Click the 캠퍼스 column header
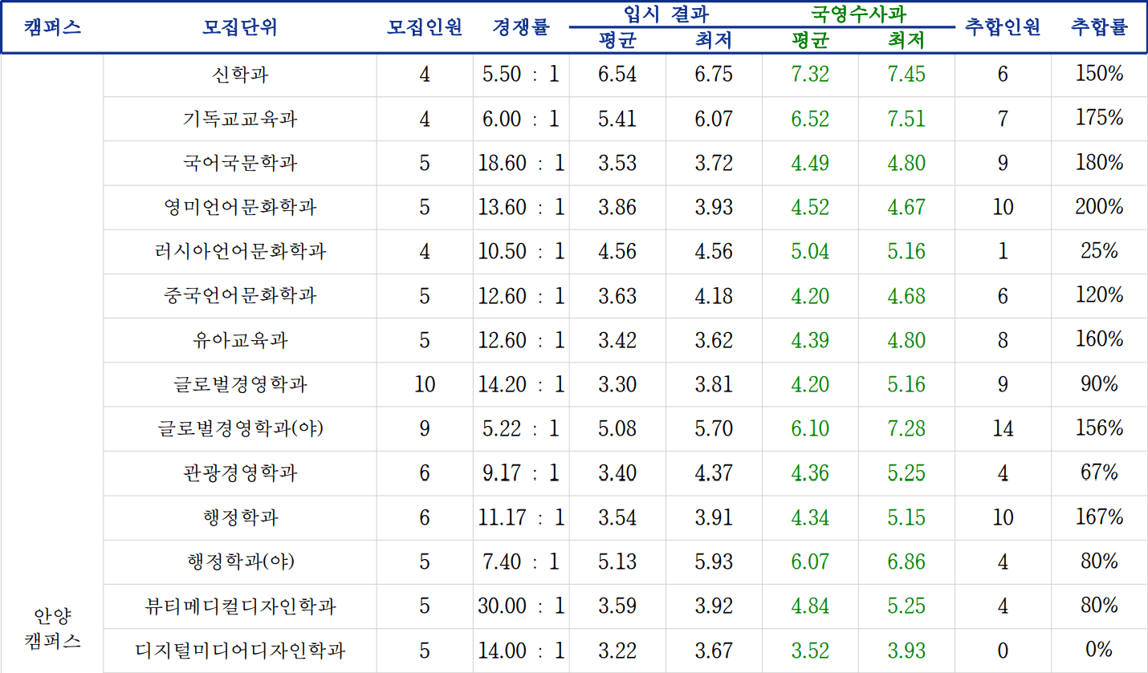The height and width of the screenshot is (673, 1148). coord(52,26)
